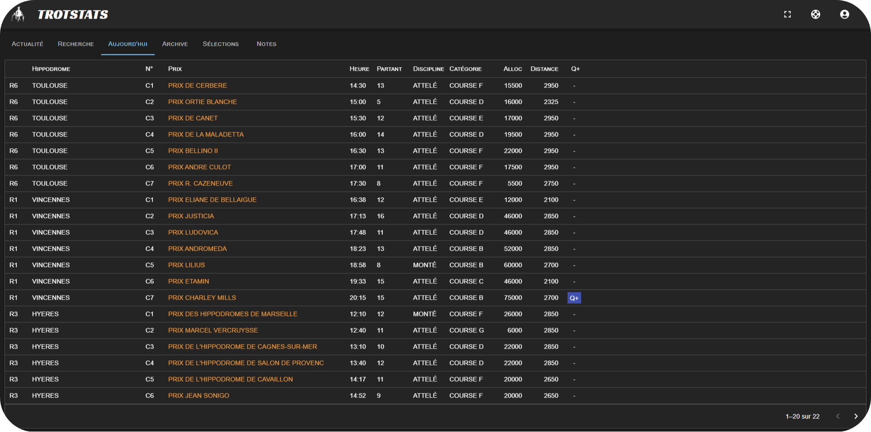871x432 pixels.
Task: Open the theme or settings wheel icon
Action: click(816, 15)
